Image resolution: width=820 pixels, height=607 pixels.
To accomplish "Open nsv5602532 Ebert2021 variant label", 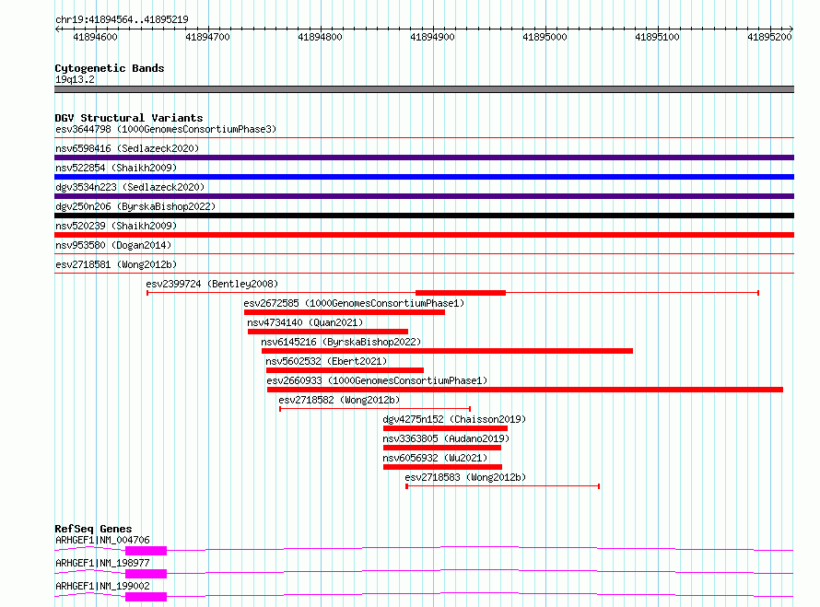I will 326,361.
